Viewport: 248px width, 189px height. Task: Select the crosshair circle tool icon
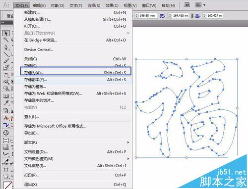[x=6, y=133]
